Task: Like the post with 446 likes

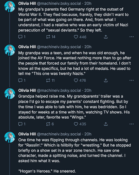Action: (x=80, y=37)
